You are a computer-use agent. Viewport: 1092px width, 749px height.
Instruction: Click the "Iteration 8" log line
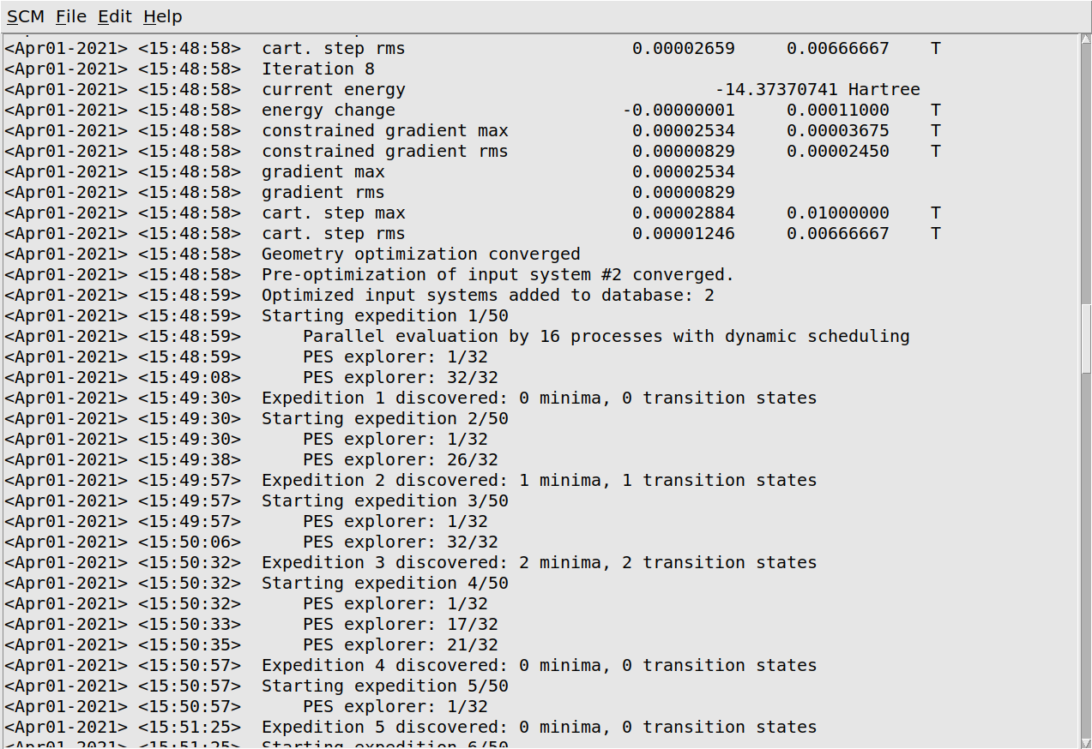317,69
